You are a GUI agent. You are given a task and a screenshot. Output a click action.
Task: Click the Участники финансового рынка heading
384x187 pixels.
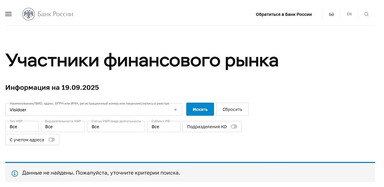[142, 60]
